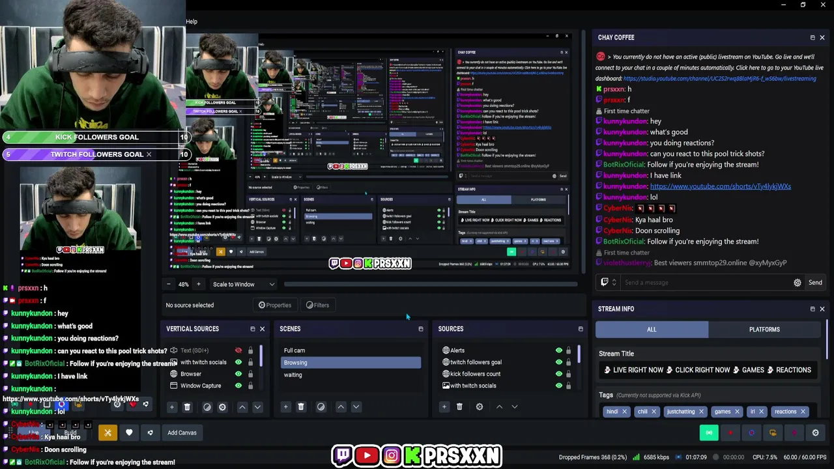
Task: Open the YouTube livestreaming dashboard link
Action: point(719,79)
